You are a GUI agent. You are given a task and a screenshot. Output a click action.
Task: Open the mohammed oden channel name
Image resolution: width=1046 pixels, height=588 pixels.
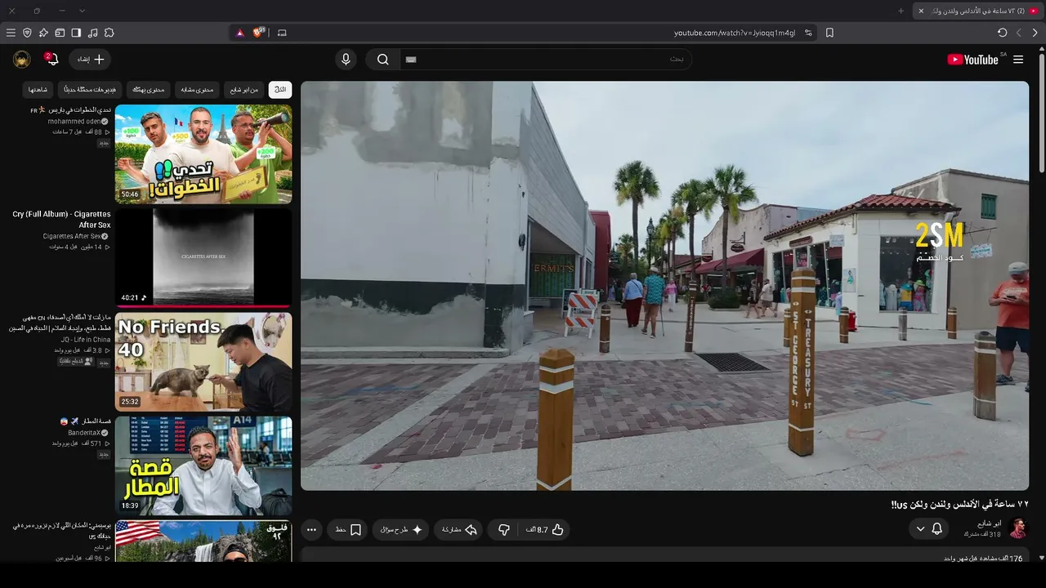(74, 121)
